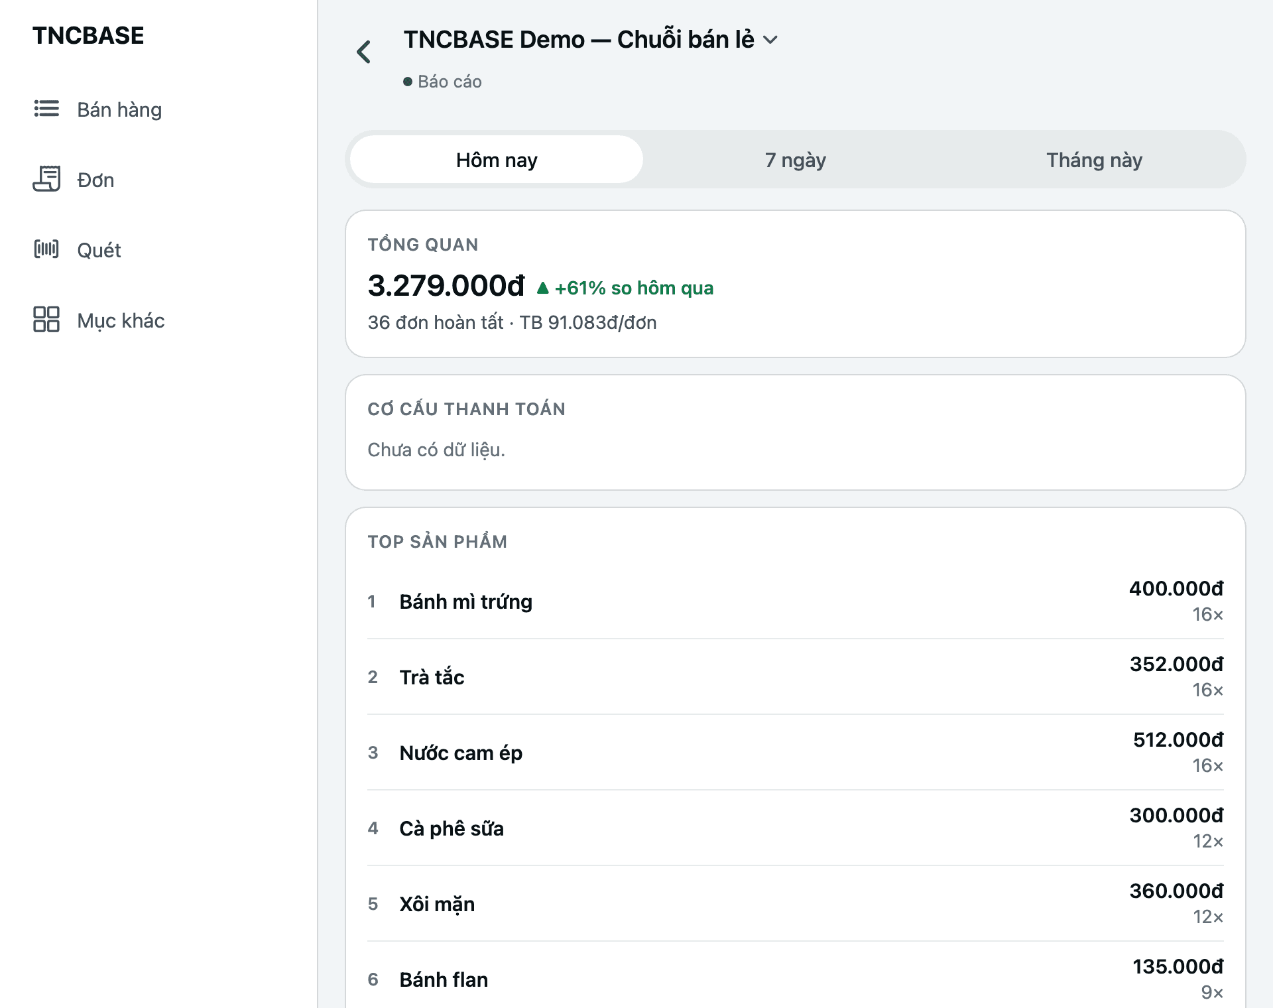This screenshot has height=1008, width=1273.
Task: Click the TỔNG QUAN heading
Action: (x=423, y=245)
